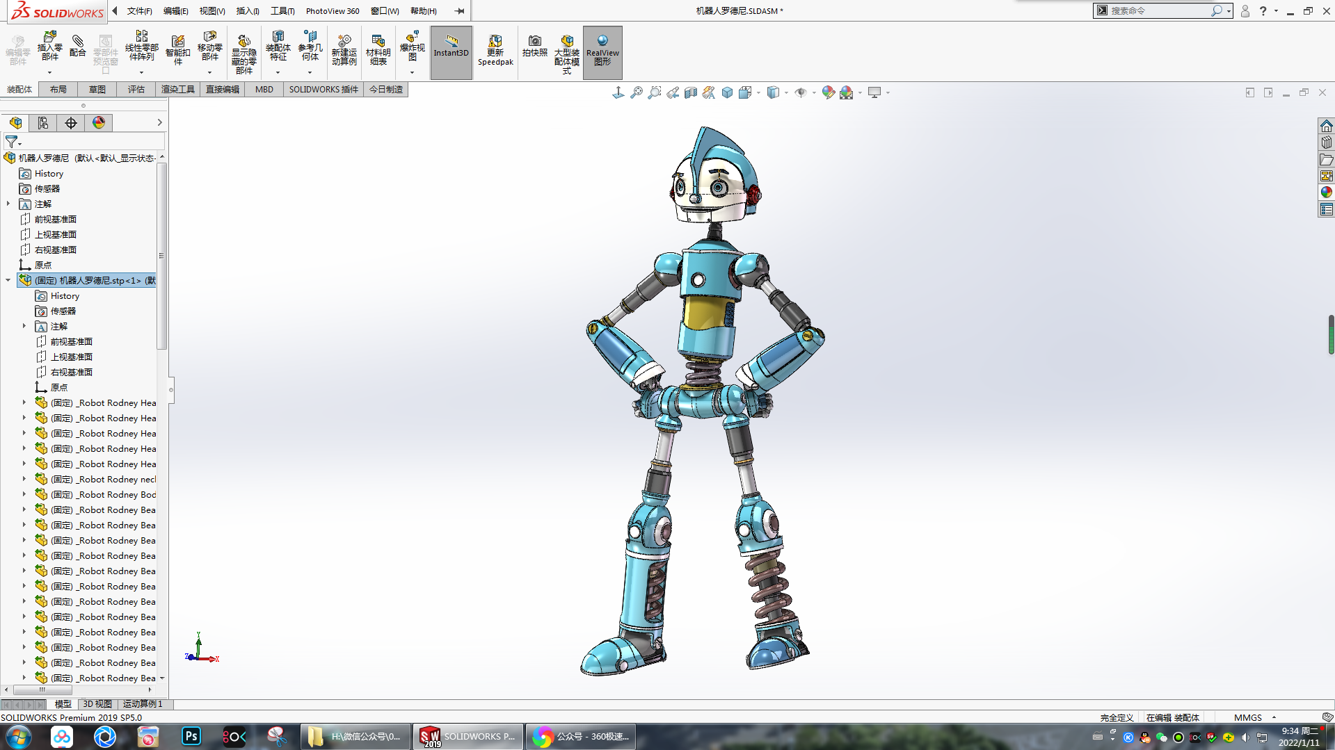This screenshot has width=1335, height=750.
Task: Open PropertyManager tab icon
Action: 43,123
